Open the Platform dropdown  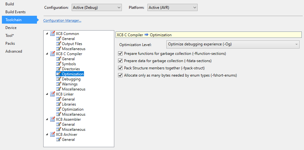pyautogui.click(x=172, y=7)
